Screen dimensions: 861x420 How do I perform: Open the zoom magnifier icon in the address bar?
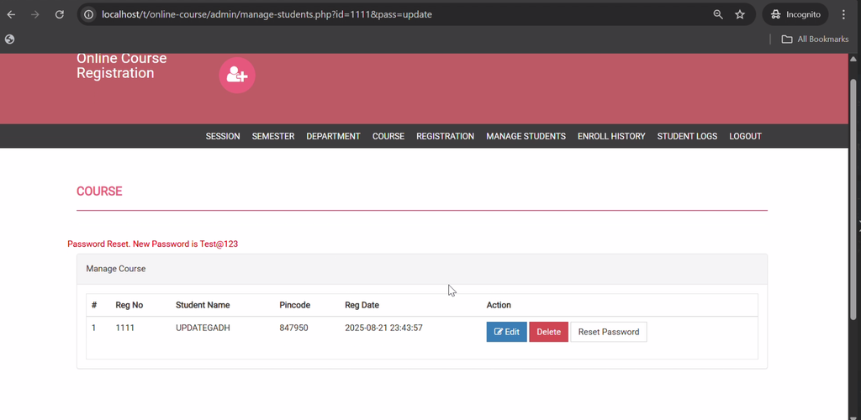[x=718, y=15]
